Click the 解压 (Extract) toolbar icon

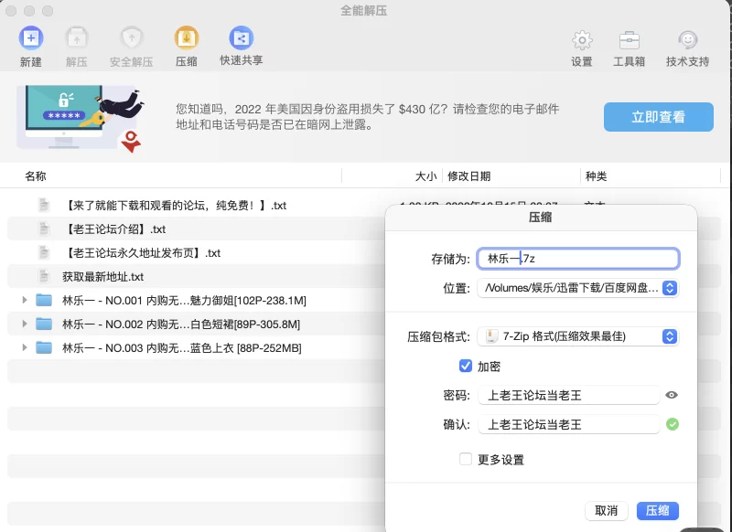click(76, 38)
